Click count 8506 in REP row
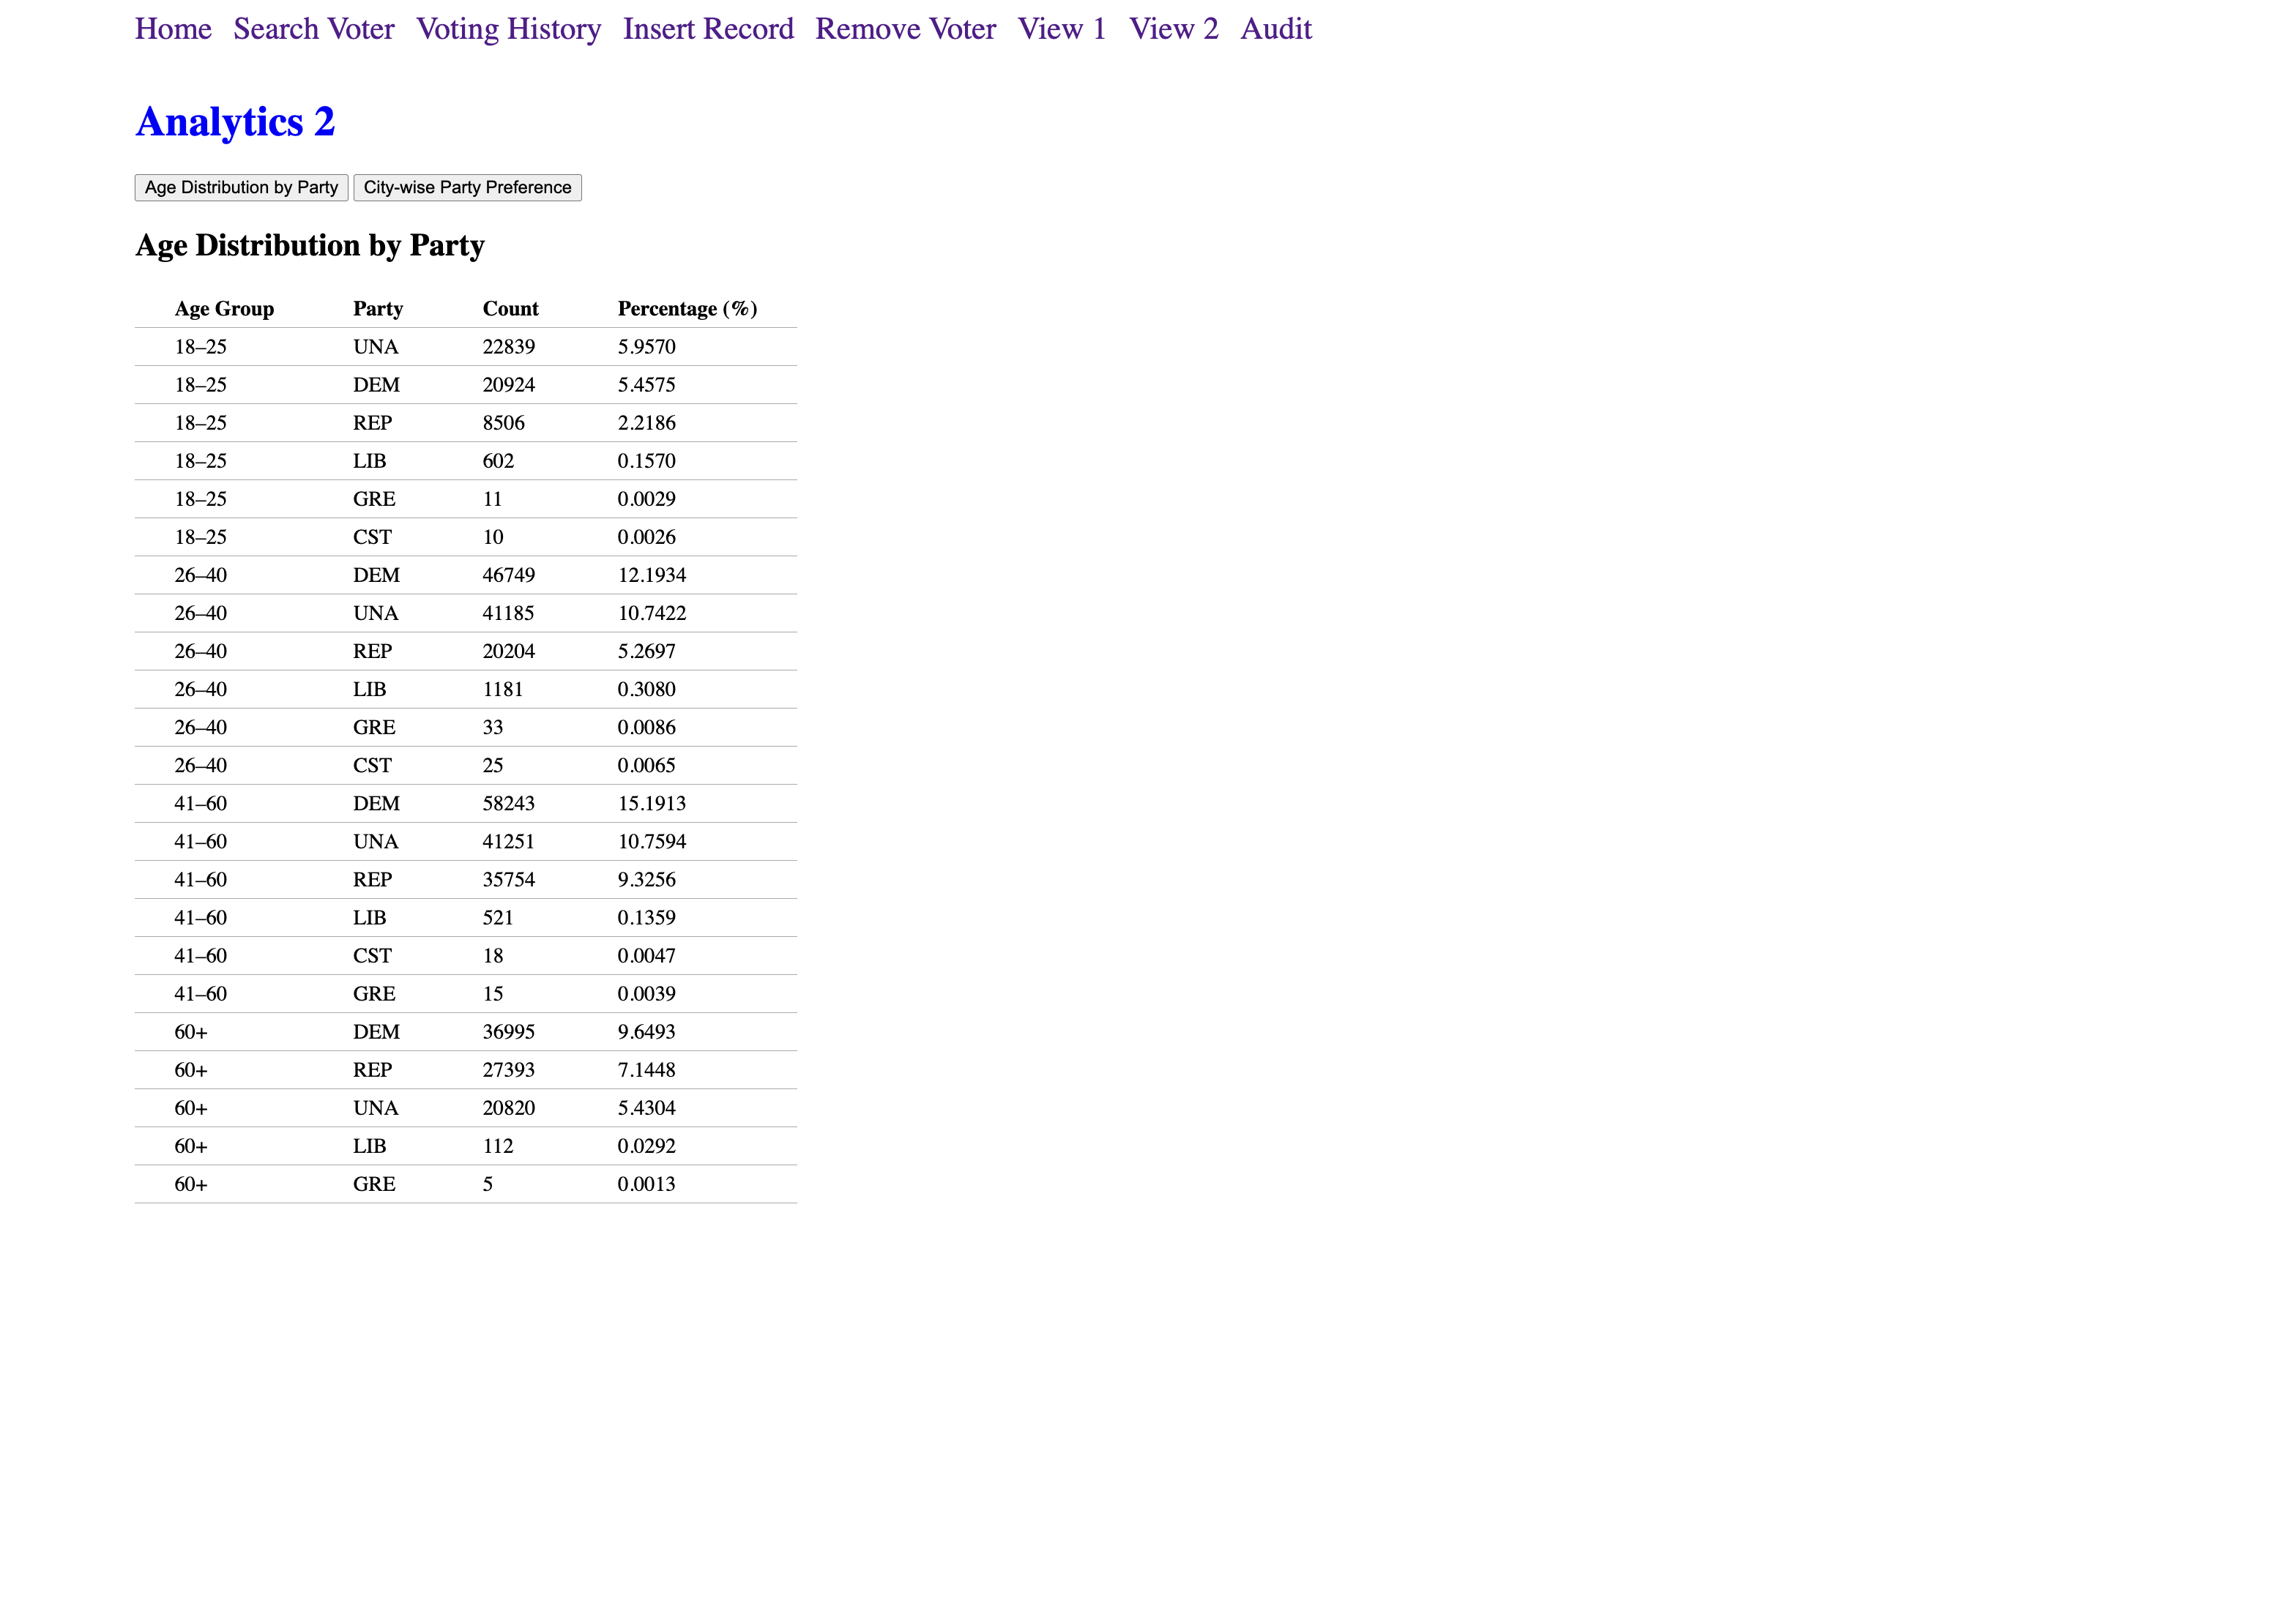Viewport: 2296px width, 1603px height. point(503,422)
